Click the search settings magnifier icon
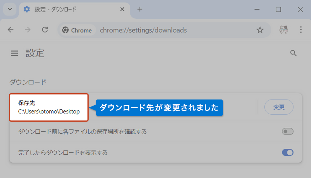Screen dimensions: 311x178 [x=294, y=53]
